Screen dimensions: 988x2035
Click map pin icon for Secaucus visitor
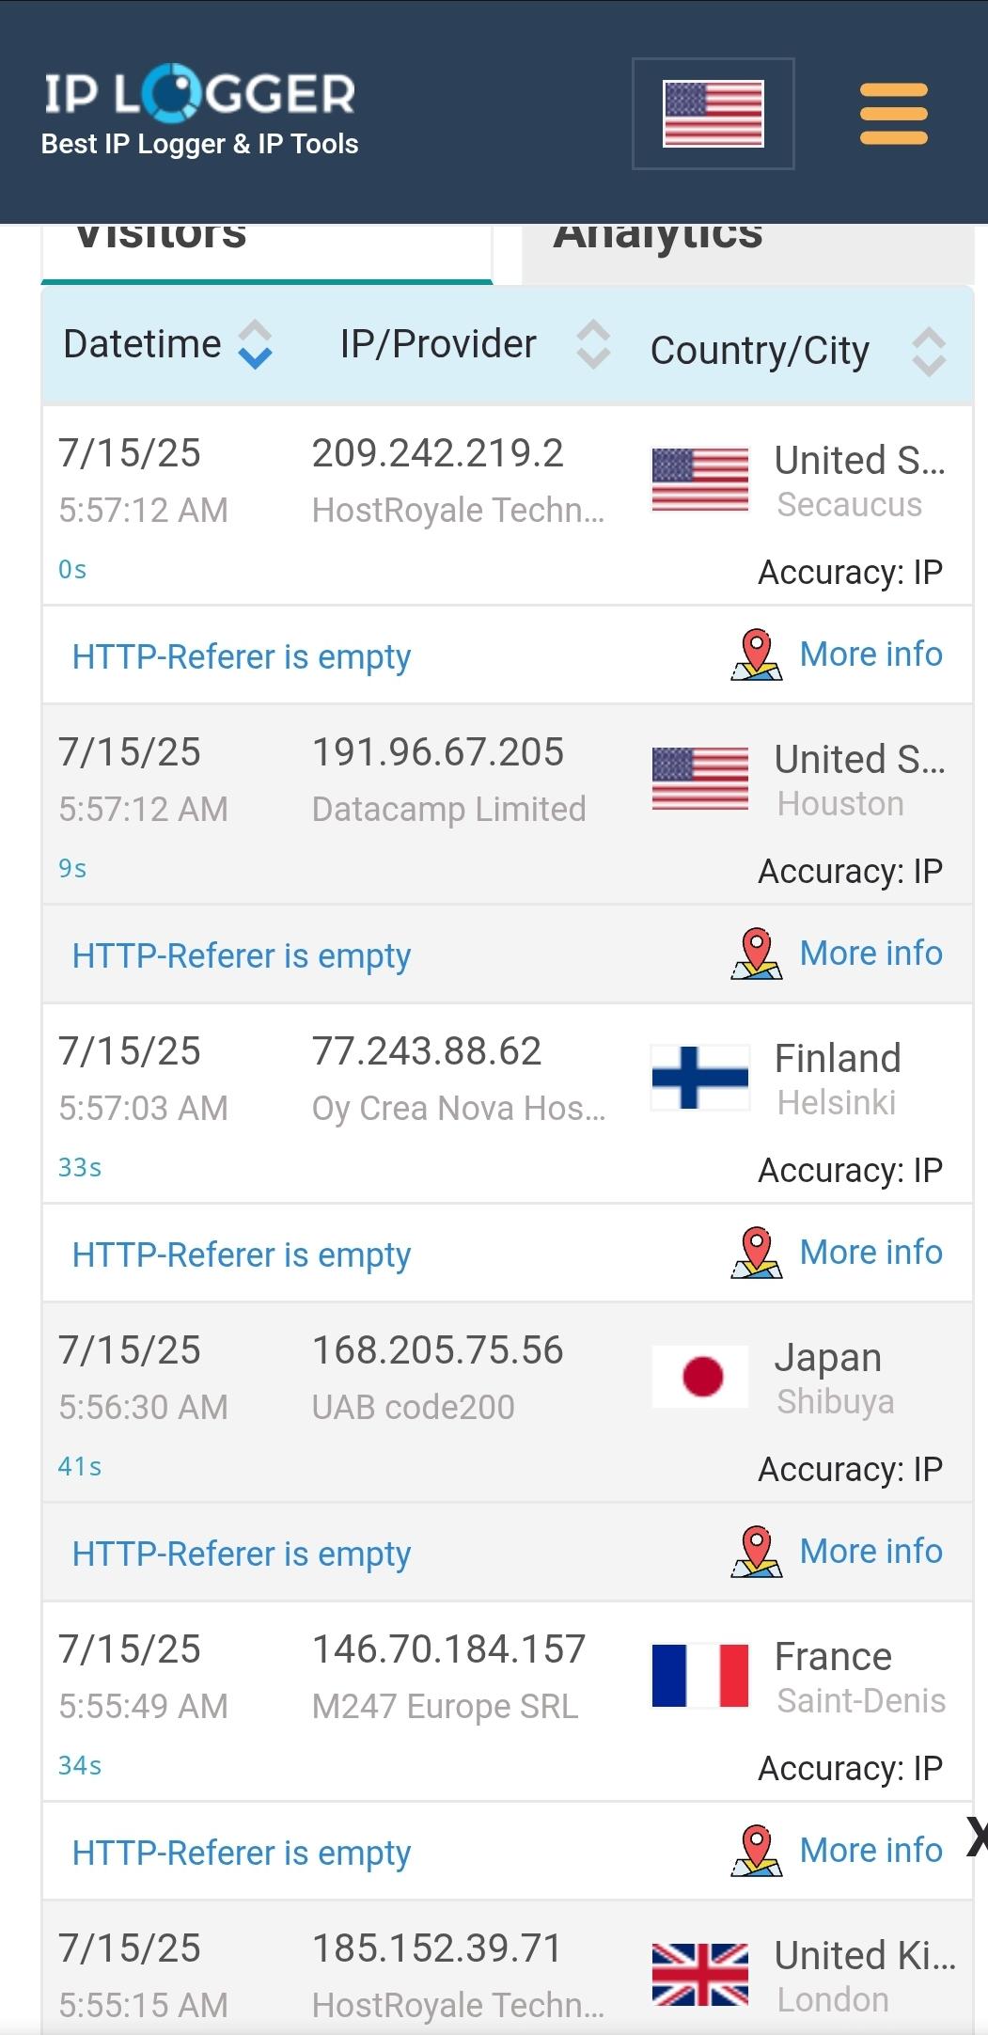[x=756, y=655]
